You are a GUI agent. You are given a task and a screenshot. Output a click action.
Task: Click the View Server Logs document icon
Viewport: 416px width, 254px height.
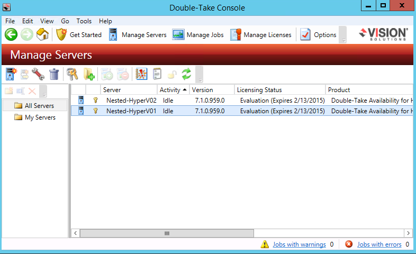click(x=157, y=74)
